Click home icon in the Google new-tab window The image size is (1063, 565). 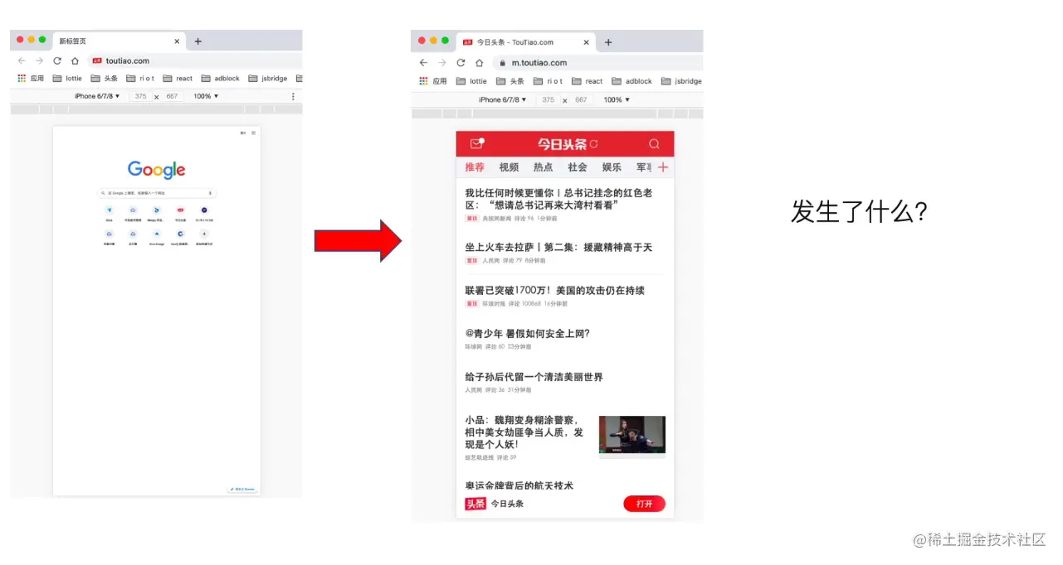click(75, 60)
